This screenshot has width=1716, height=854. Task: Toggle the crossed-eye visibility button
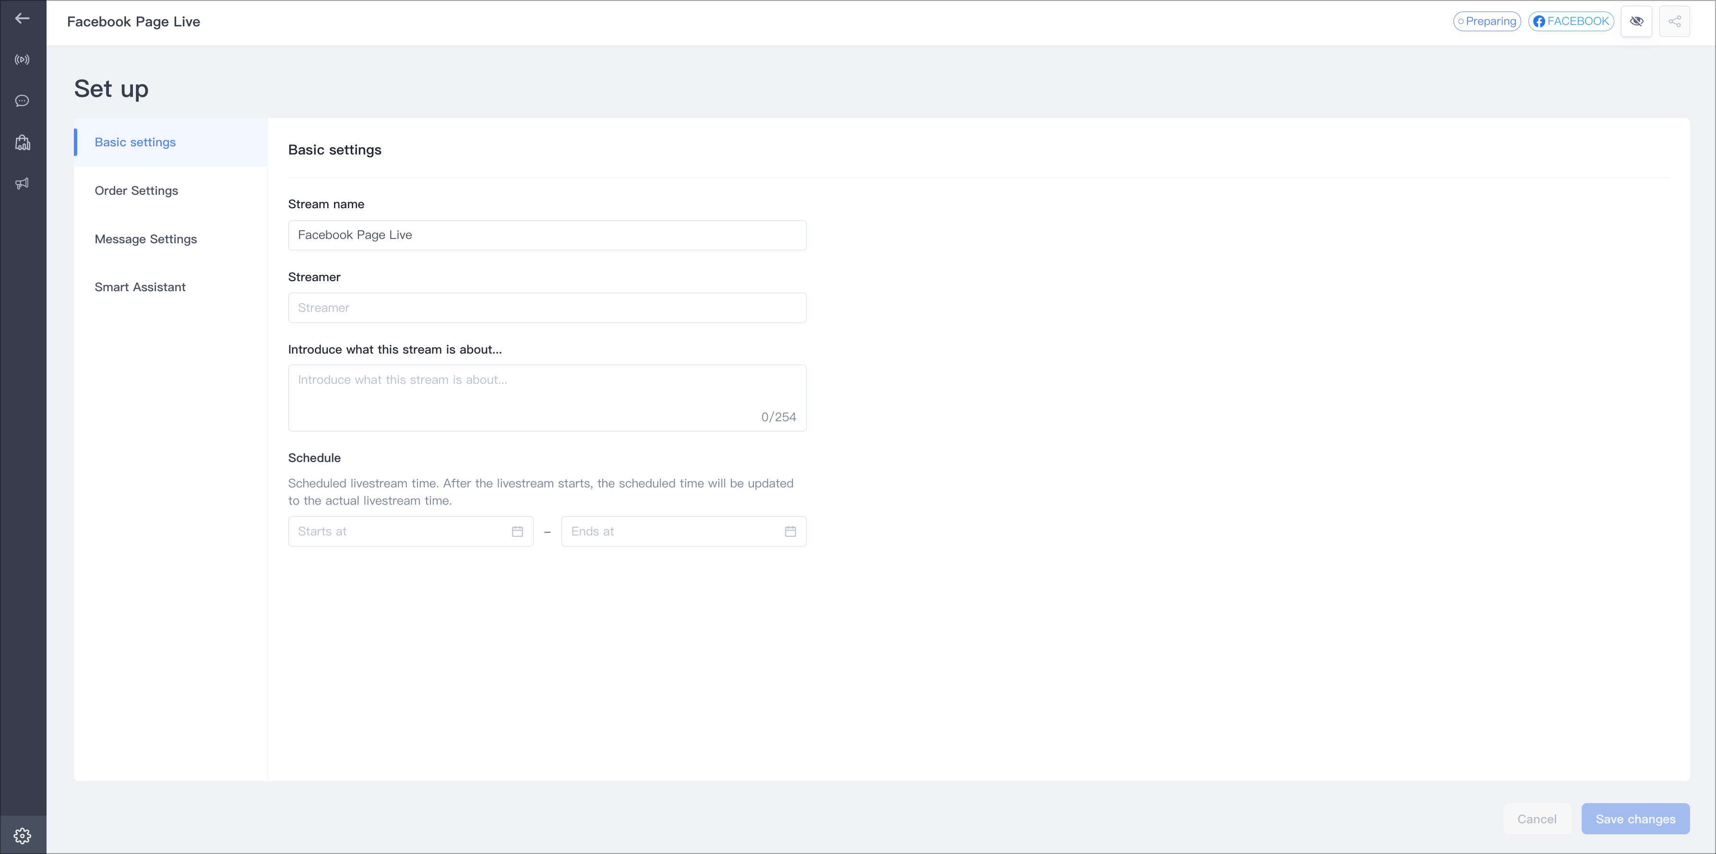coord(1636,21)
